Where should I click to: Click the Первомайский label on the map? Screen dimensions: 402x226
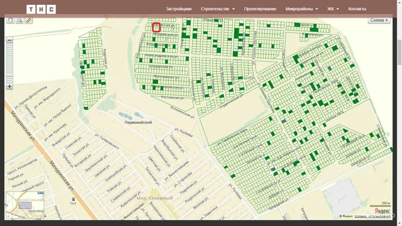pyautogui.click(x=138, y=122)
